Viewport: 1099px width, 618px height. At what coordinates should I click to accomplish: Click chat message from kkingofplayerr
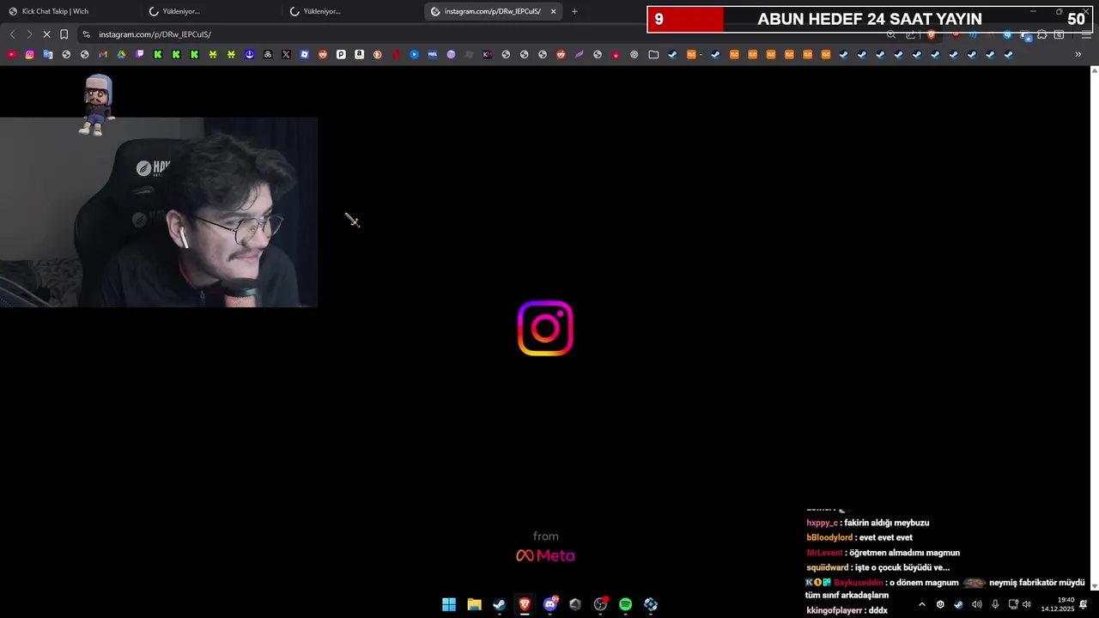click(847, 610)
